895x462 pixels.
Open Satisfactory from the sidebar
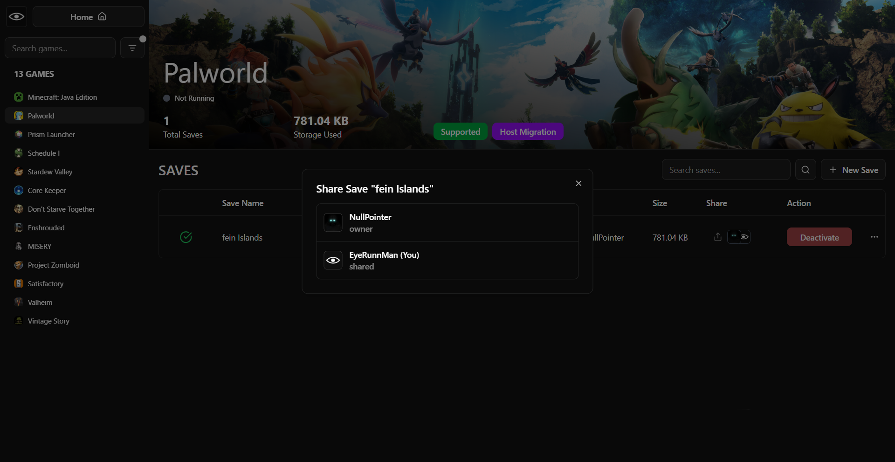click(75, 283)
